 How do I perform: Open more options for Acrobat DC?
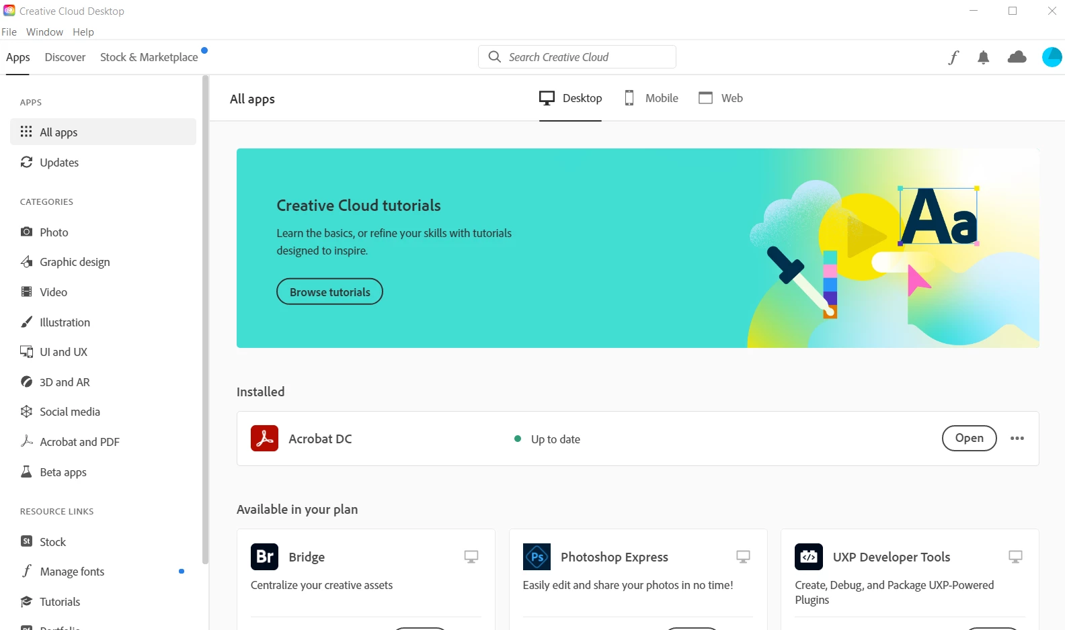(x=1017, y=439)
